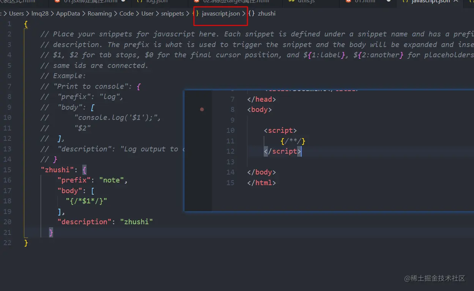Click the "// Example:" comment line
Screen dimensions: 474x291
pyautogui.click(x=63, y=76)
